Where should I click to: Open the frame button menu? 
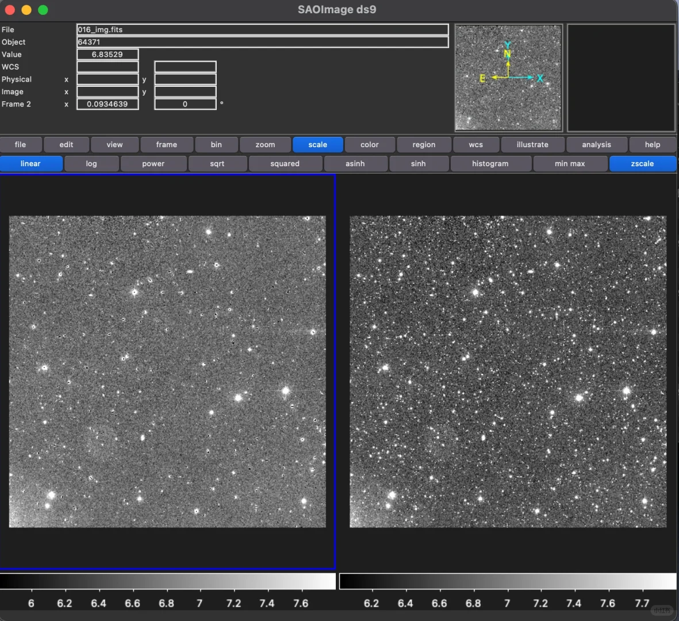167,145
